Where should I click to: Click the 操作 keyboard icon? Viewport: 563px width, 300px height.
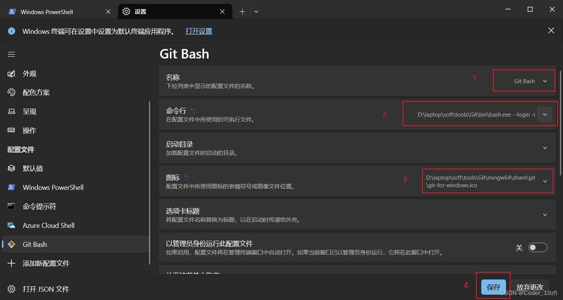[11, 131]
